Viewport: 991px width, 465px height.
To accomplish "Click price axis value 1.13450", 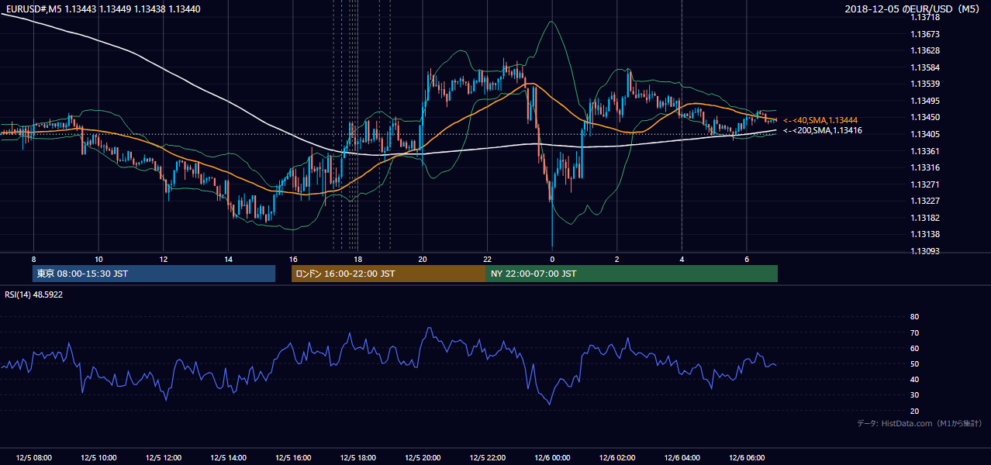I will pyautogui.click(x=924, y=117).
